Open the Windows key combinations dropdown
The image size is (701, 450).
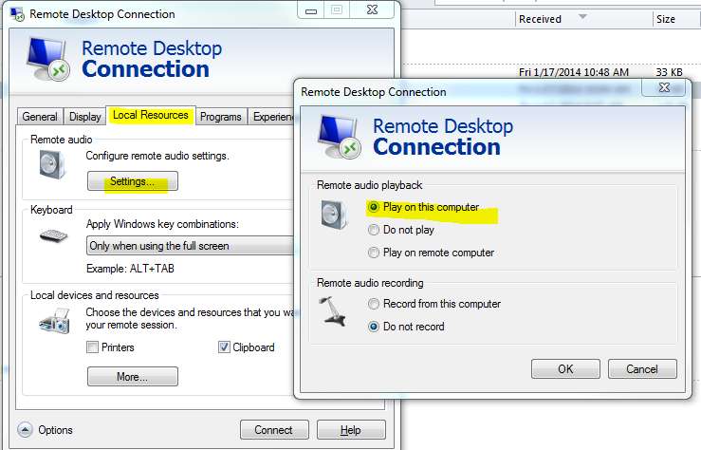[x=191, y=246]
